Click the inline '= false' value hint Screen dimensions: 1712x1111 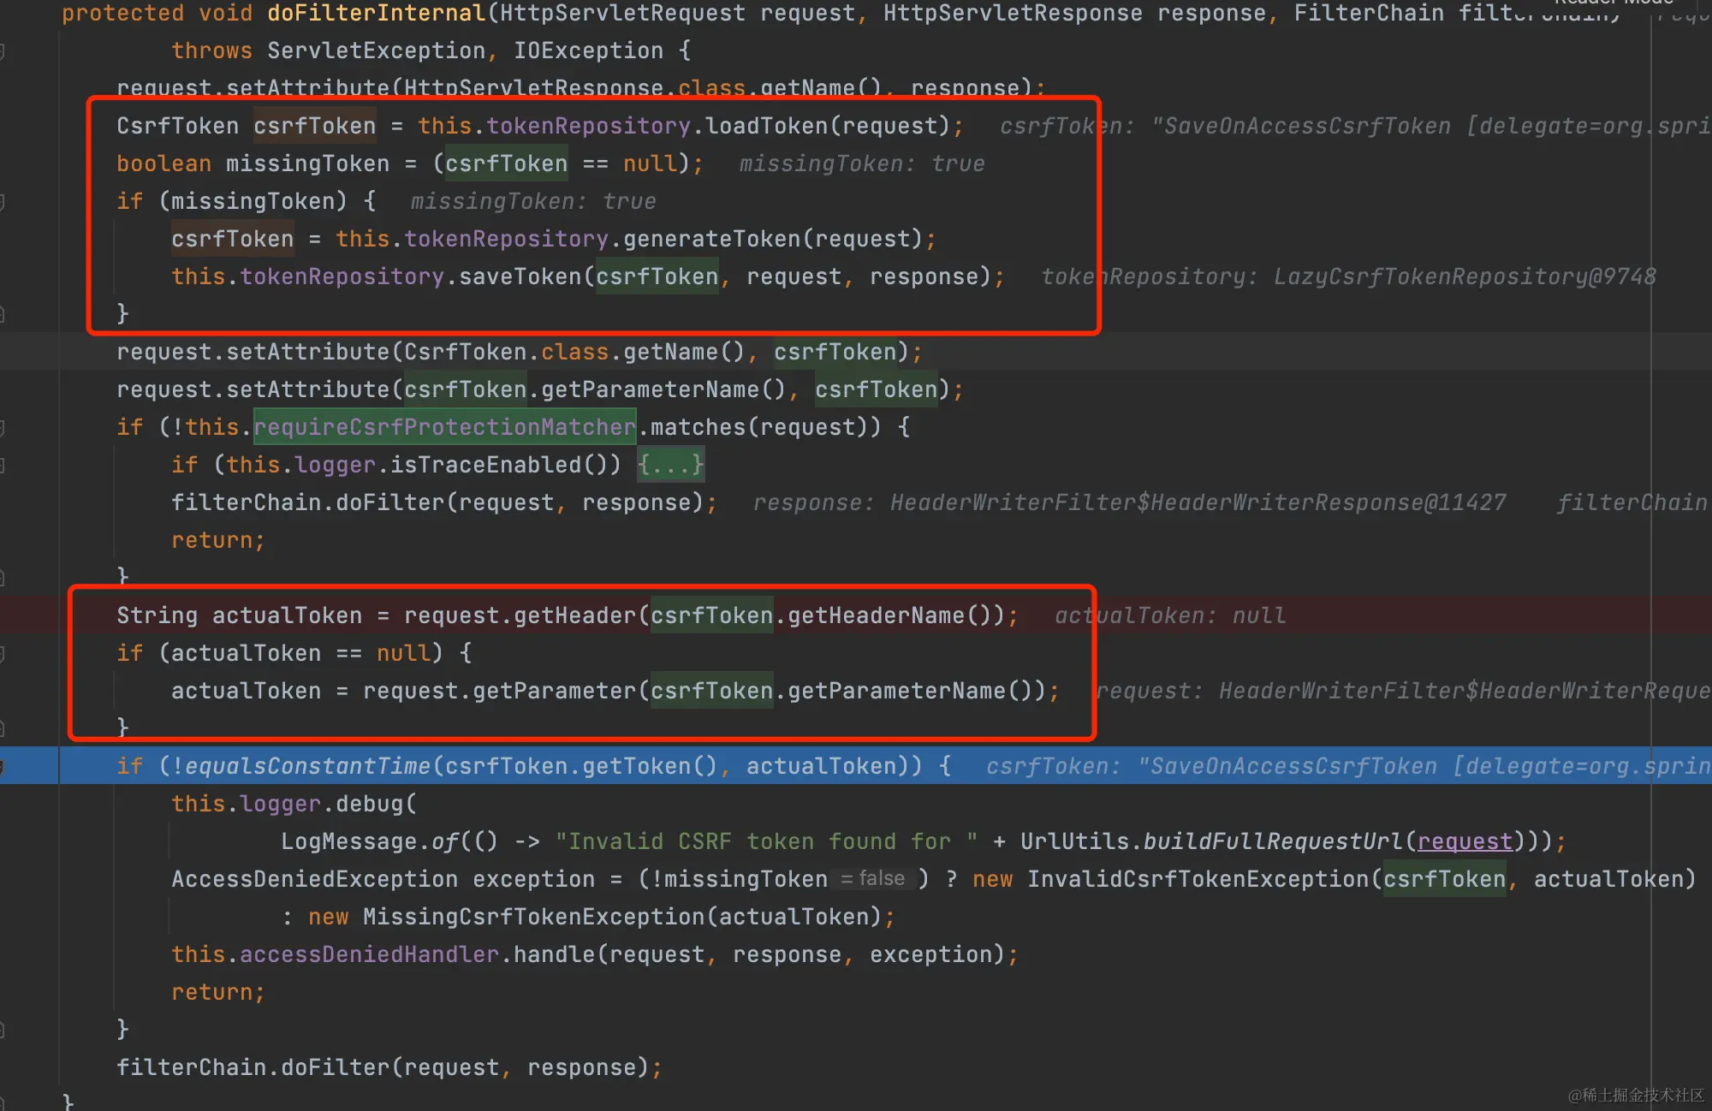coord(872,879)
